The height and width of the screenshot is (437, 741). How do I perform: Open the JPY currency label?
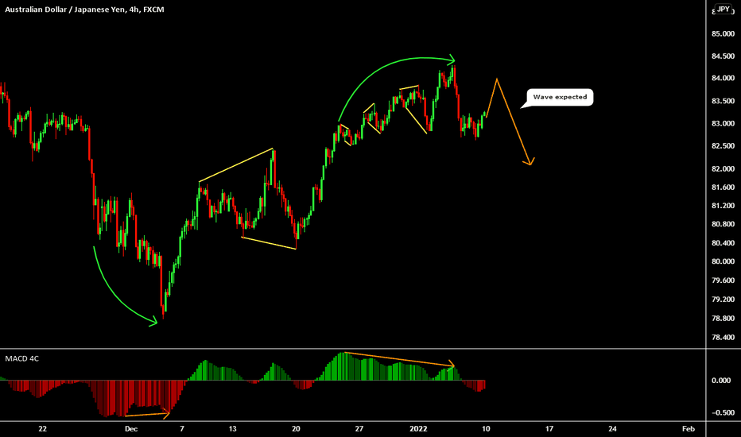[723, 9]
